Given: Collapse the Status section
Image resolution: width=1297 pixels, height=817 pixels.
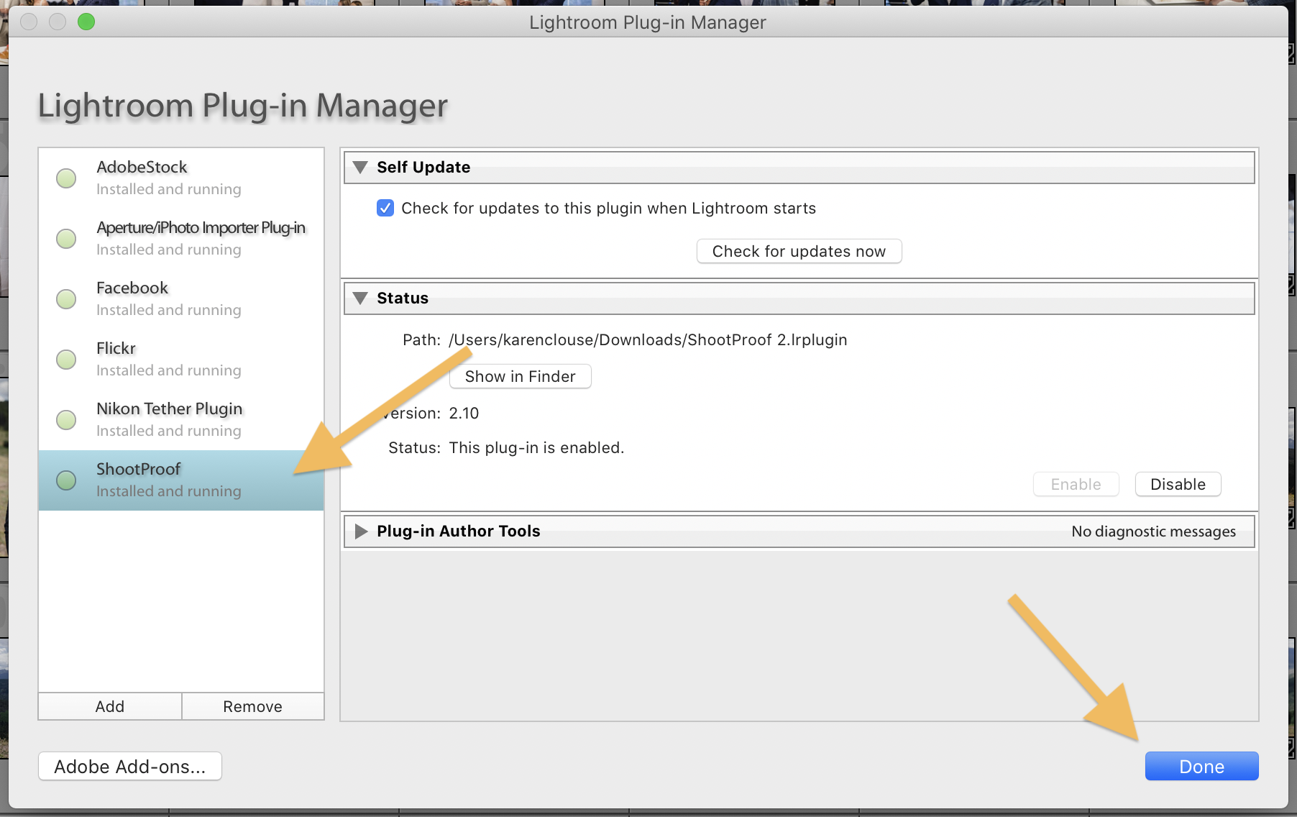Looking at the screenshot, I should pyautogui.click(x=361, y=298).
